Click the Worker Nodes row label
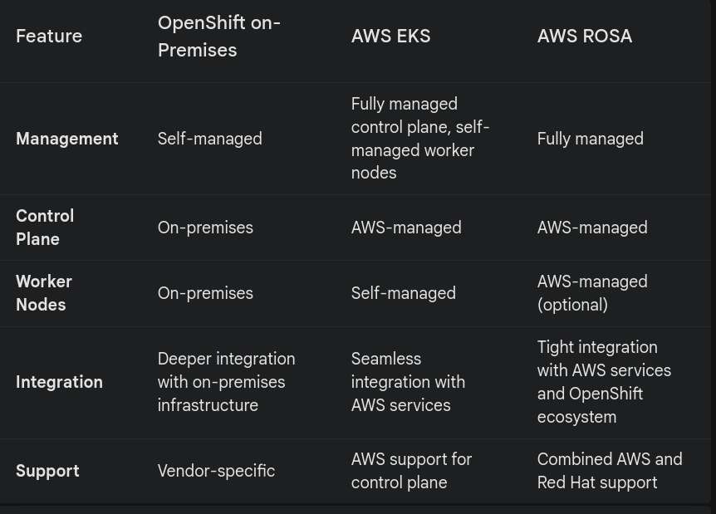Image resolution: width=716 pixels, height=514 pixels. coord(44,293)
